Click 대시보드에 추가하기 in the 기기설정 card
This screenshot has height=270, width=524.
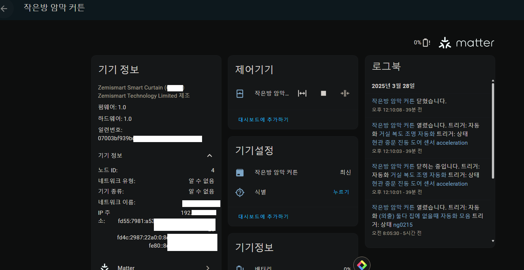pyautogui.click(x=263, y=217)
